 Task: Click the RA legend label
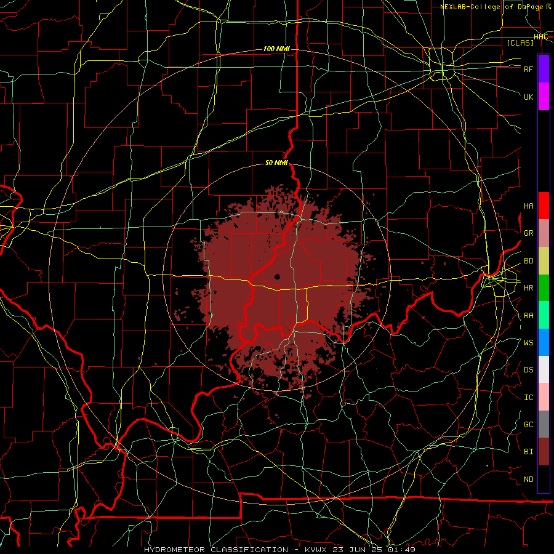point(529,316)
